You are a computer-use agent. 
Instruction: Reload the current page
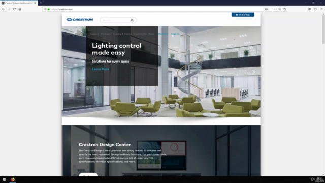[x=14, y=9]
